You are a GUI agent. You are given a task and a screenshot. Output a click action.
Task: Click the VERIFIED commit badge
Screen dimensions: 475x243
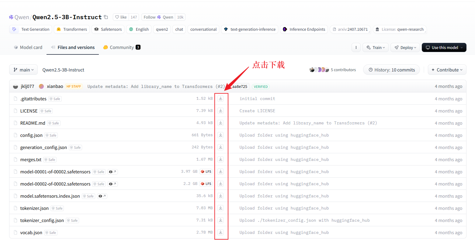261,87
